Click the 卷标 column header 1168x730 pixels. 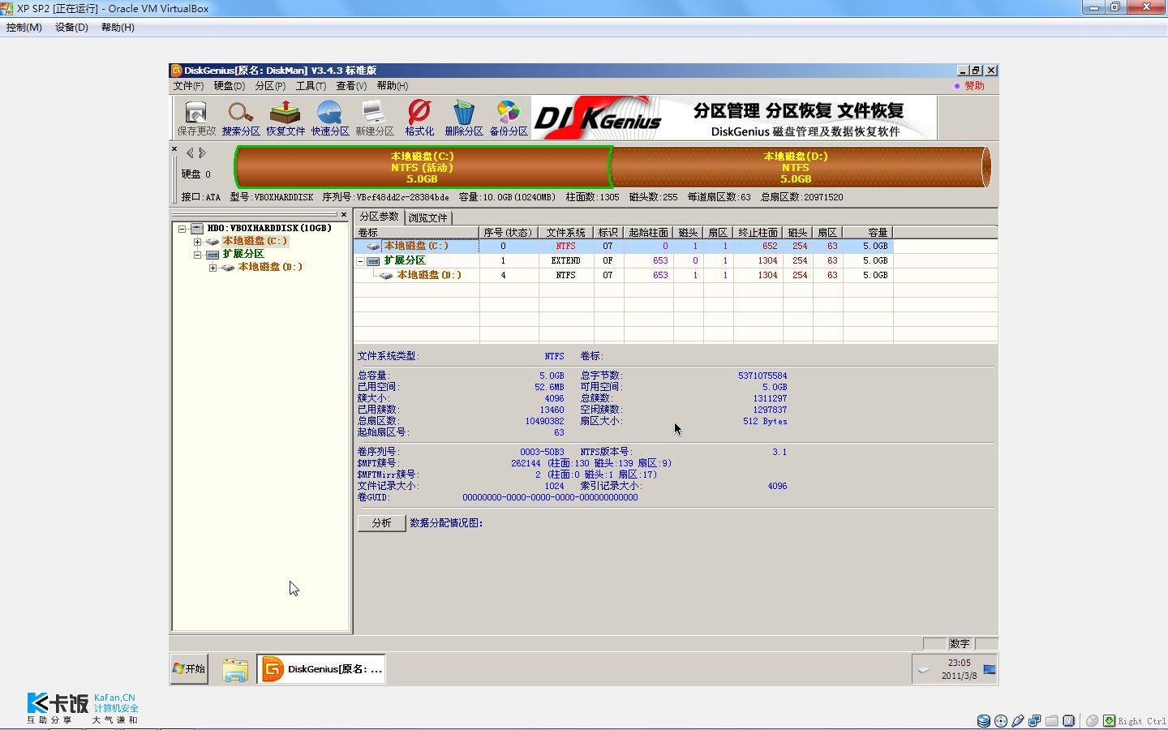416,232
